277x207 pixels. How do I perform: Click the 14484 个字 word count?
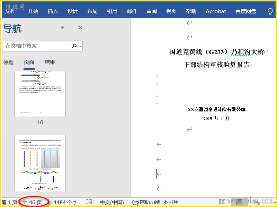[x=64, y=202]
